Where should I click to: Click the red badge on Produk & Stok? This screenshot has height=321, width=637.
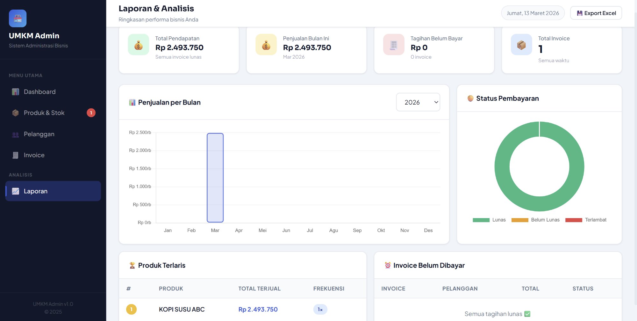(x=91, y=113)
